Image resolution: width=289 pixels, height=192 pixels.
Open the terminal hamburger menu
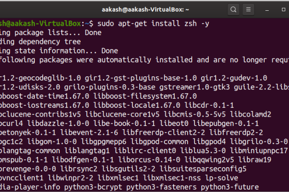point(249,9)
